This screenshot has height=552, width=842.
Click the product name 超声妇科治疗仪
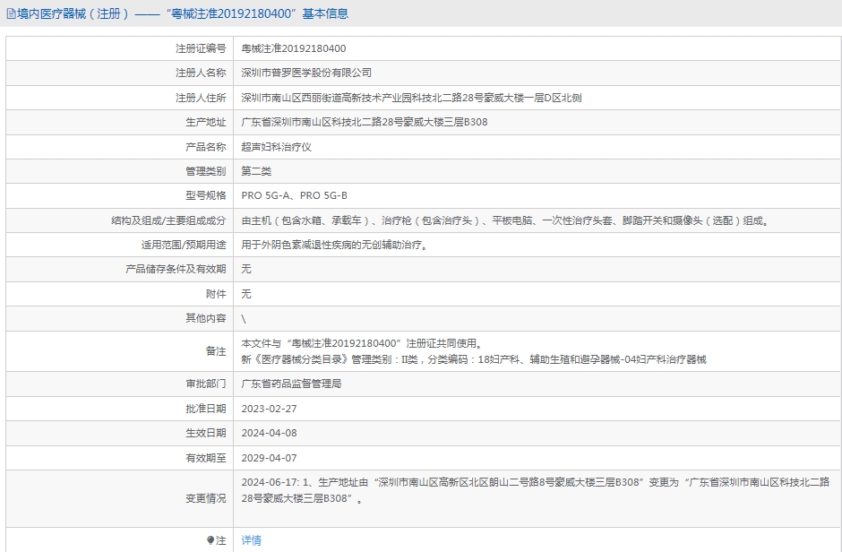pyautogui.click(x=276, y=146)
